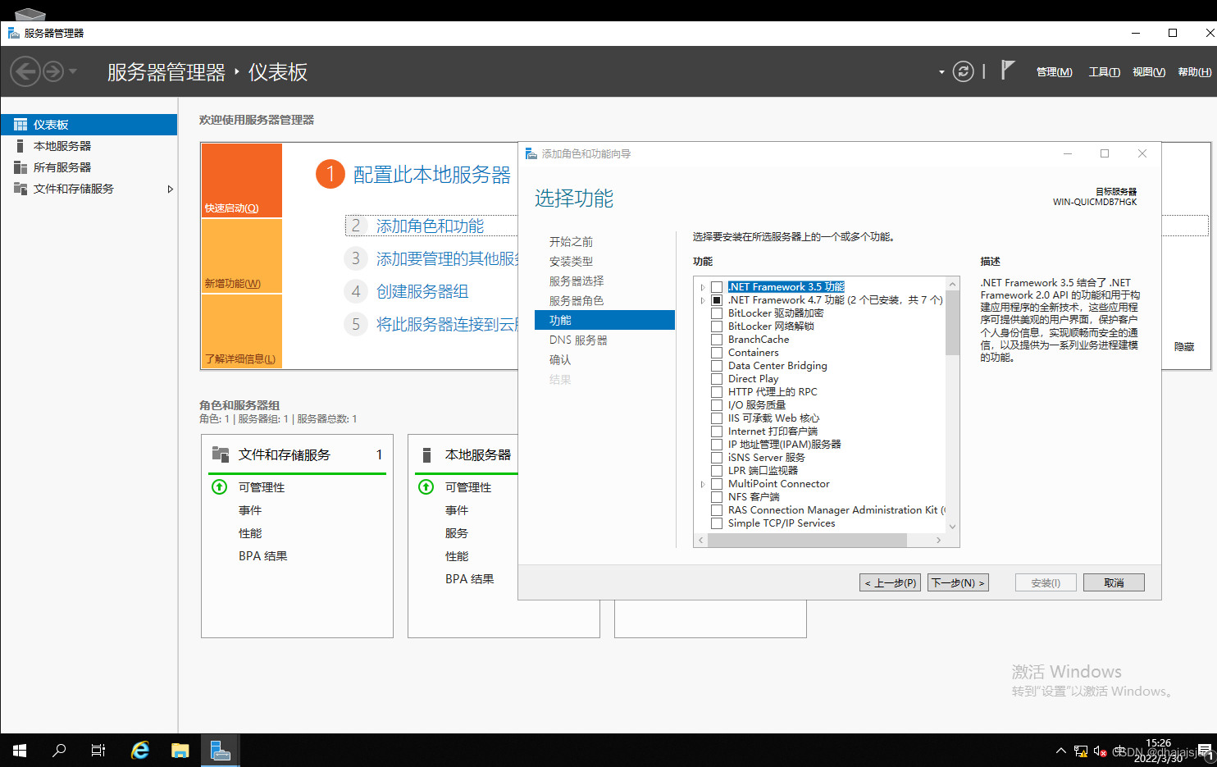1217x767 pixels.
Task: Click the horizontal scrollbar left arrow
Action: pos(700,540)
